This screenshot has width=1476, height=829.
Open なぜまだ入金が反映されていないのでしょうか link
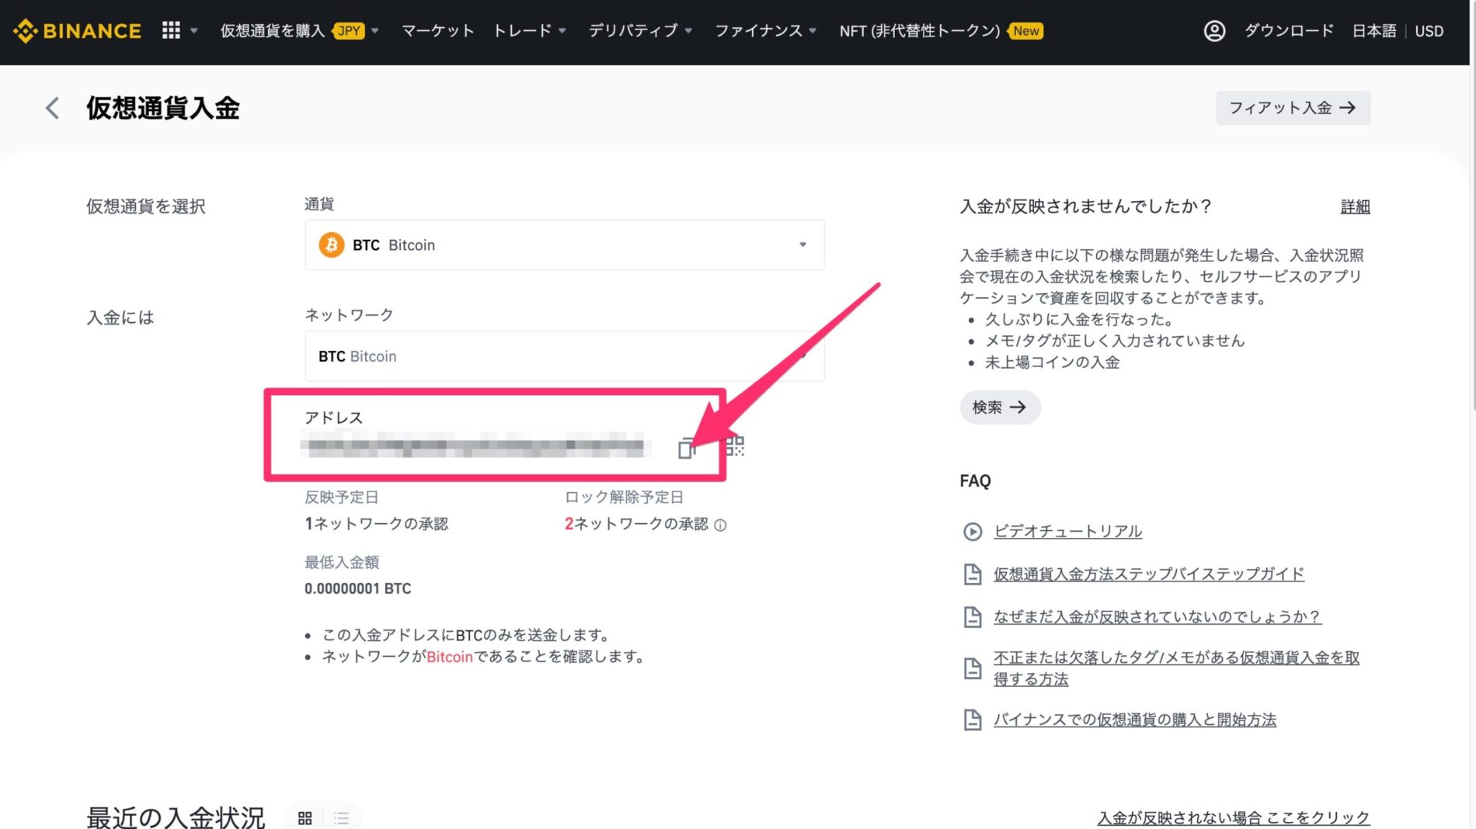coord(1157,617)
